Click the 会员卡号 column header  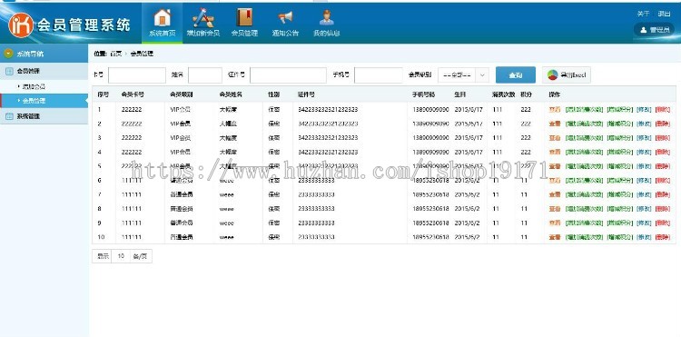click(x=133, y=94)
